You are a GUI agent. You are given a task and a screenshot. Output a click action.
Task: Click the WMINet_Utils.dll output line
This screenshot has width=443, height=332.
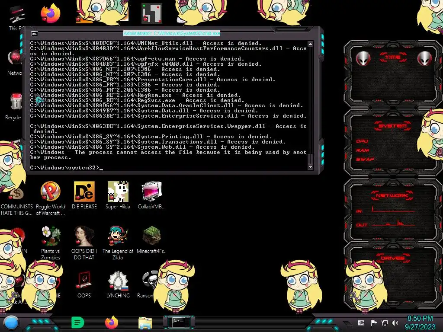(146, 43)
